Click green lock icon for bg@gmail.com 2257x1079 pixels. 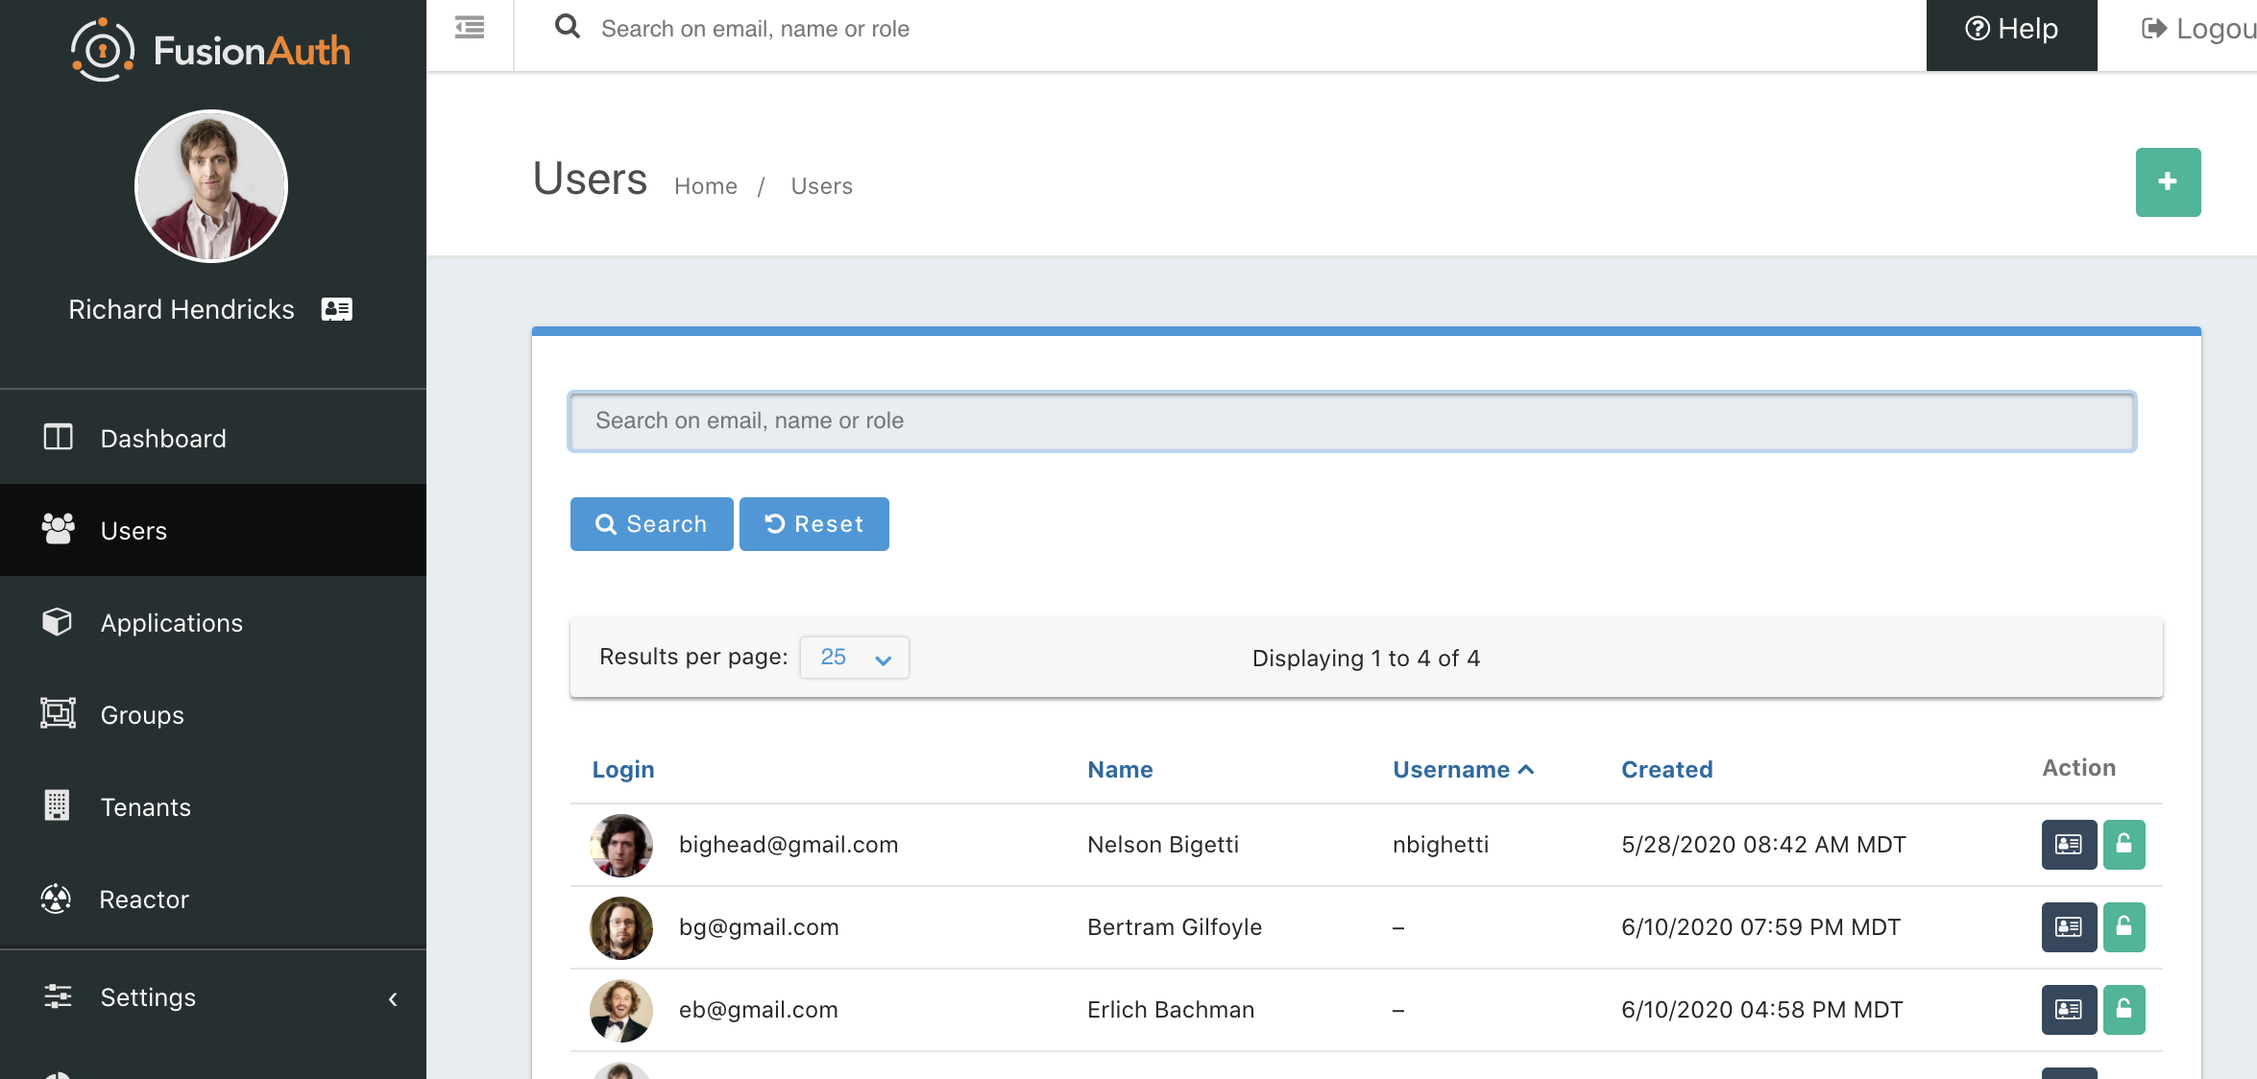pyautogui.click(x=2124, y=927)
